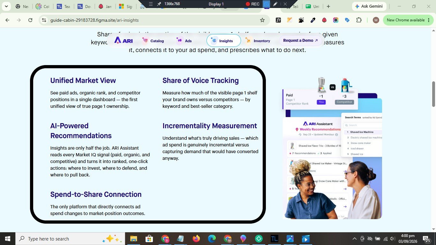Click the Ask Gemini button

coord(369,6)
